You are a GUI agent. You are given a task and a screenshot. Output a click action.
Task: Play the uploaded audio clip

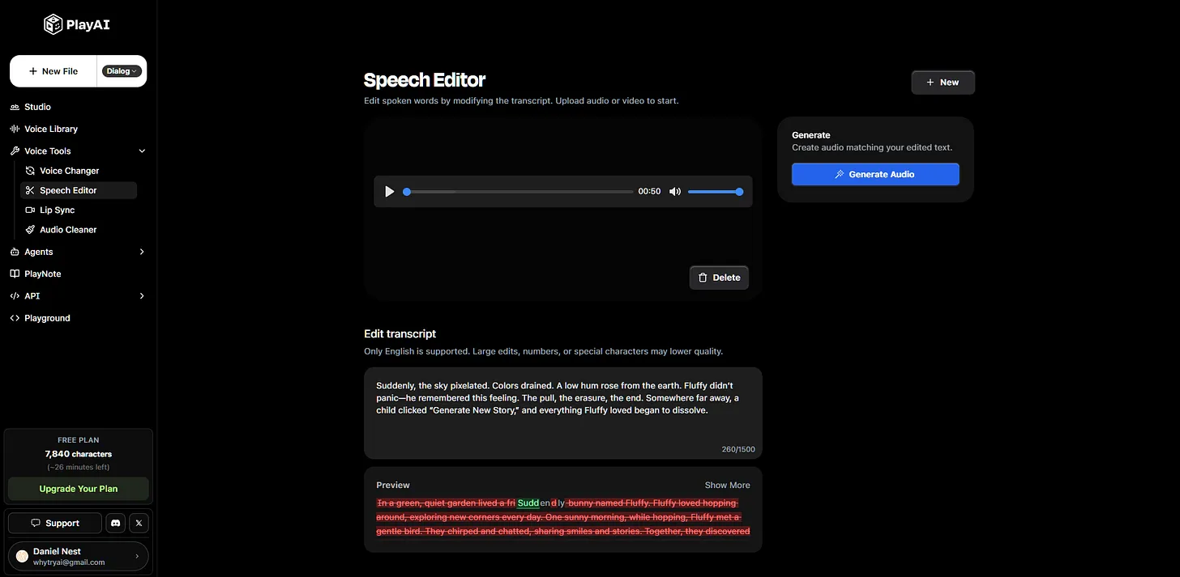coord(390,192)
